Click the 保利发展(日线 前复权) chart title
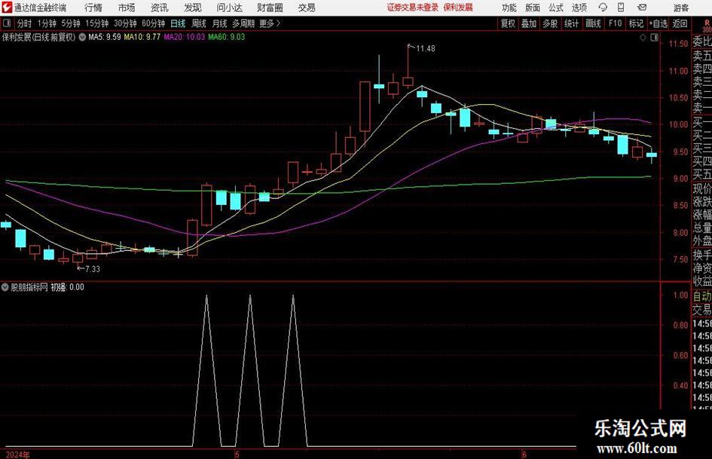 point(39,37)
